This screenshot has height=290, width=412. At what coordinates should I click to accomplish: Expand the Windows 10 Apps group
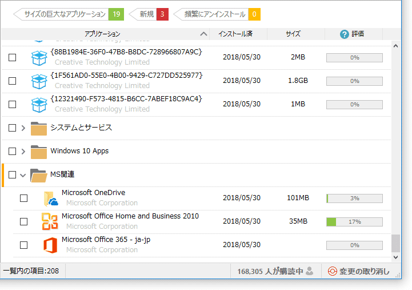23,152
